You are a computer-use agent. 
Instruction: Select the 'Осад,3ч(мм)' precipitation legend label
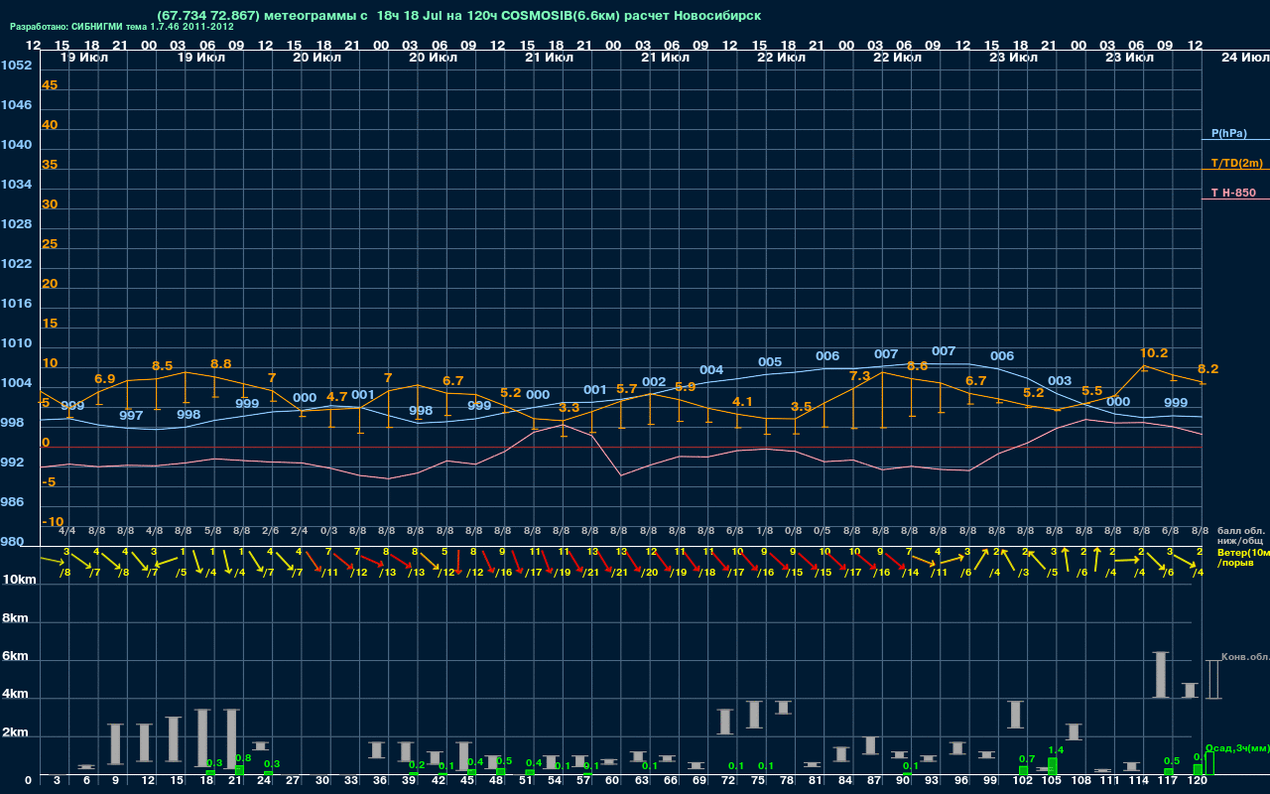[1237, 747]
